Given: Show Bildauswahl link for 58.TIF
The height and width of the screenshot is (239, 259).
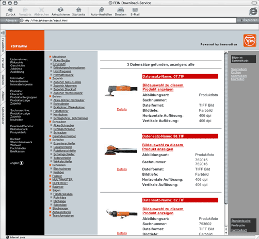Looking at the screenshot, I should [163, 147].
